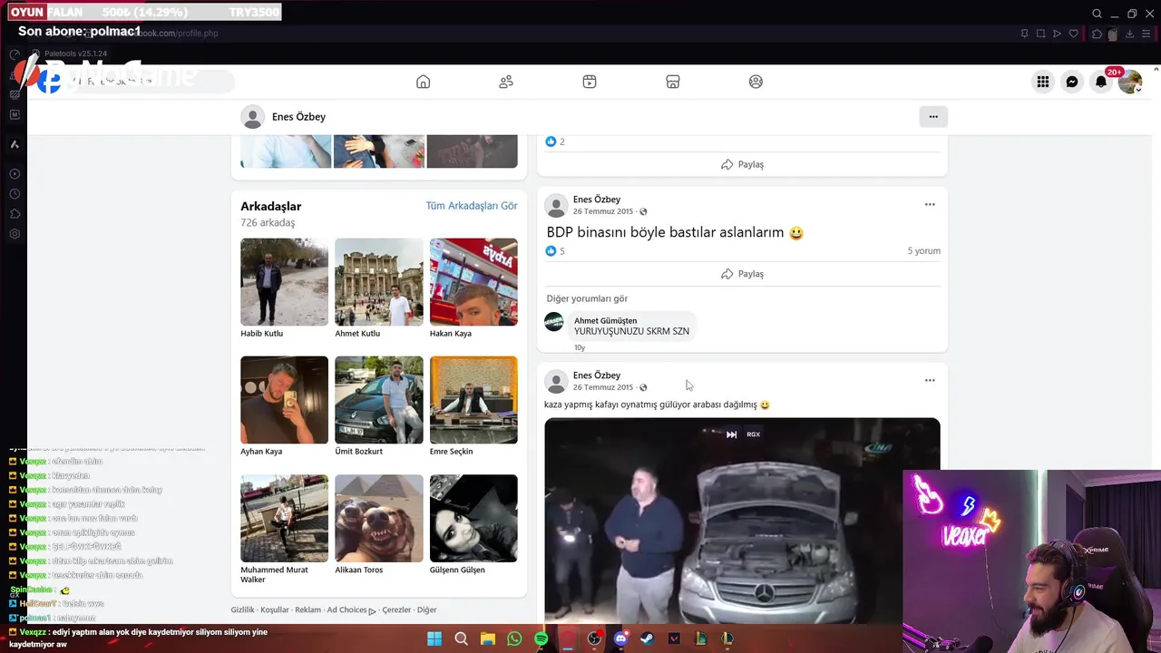Open the 5 yorum comments count
The width and height of the screenshot is (1161, 653).
(923, 251)
